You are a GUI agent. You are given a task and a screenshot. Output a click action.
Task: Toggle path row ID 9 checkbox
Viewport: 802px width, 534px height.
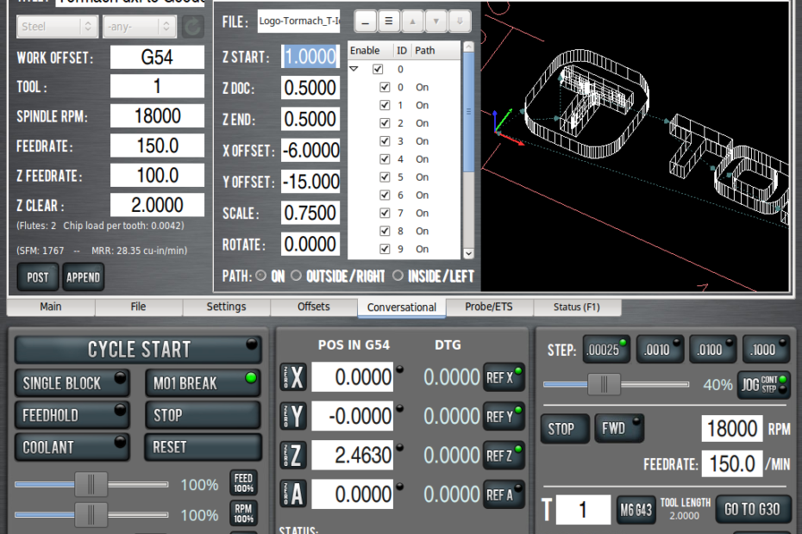point(385,249)
